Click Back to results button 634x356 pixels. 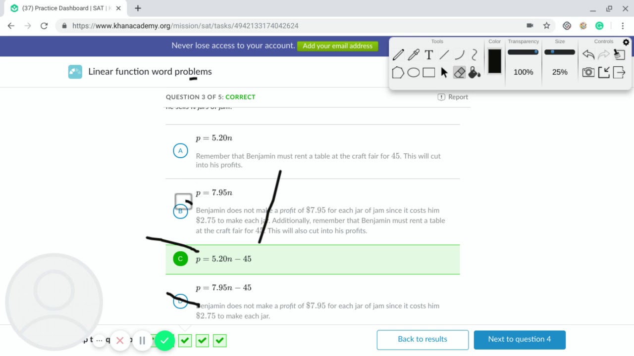[x=423, y=340]
